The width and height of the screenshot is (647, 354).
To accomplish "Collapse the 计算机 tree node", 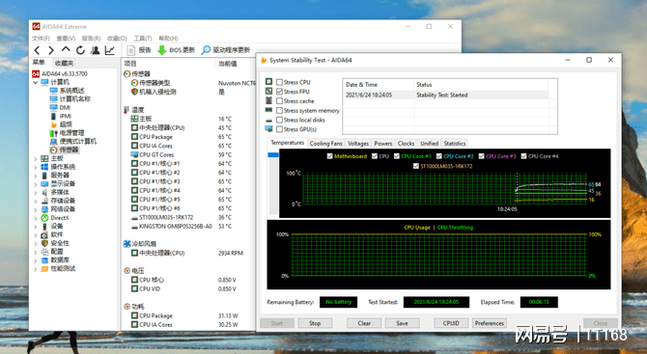I will 36,82.
